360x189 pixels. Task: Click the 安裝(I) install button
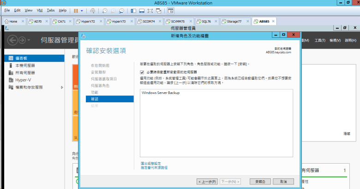(x=259, y=182)
